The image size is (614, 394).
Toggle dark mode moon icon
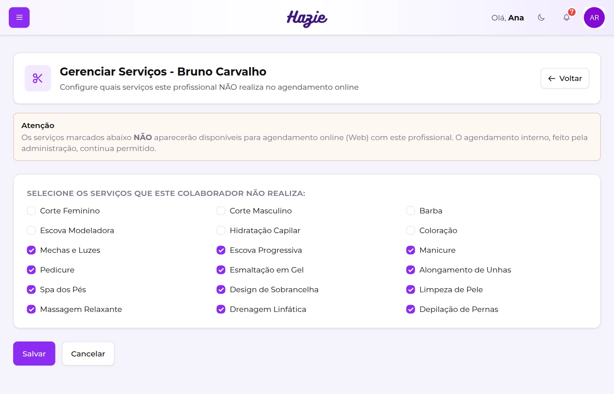[541, 18]
